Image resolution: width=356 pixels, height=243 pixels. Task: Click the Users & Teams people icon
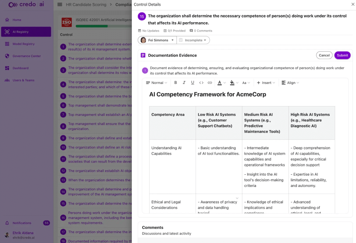[7, 80]
